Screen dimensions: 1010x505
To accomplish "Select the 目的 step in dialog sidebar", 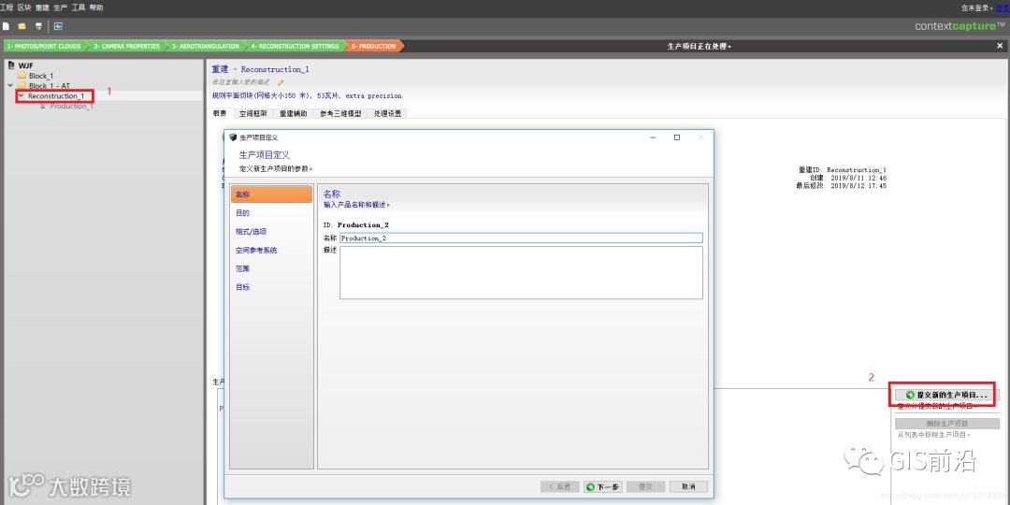I will (272, 212).
